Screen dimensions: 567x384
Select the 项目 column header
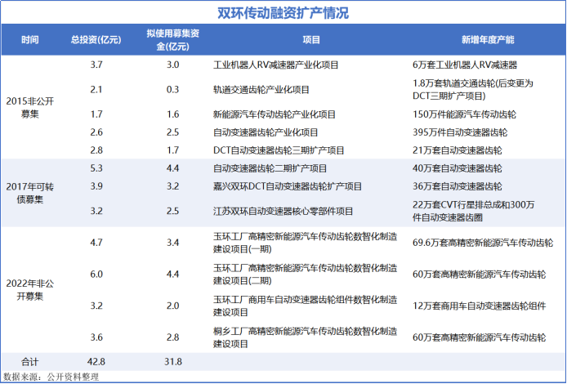pyautogui.click(x=311, y=40)
